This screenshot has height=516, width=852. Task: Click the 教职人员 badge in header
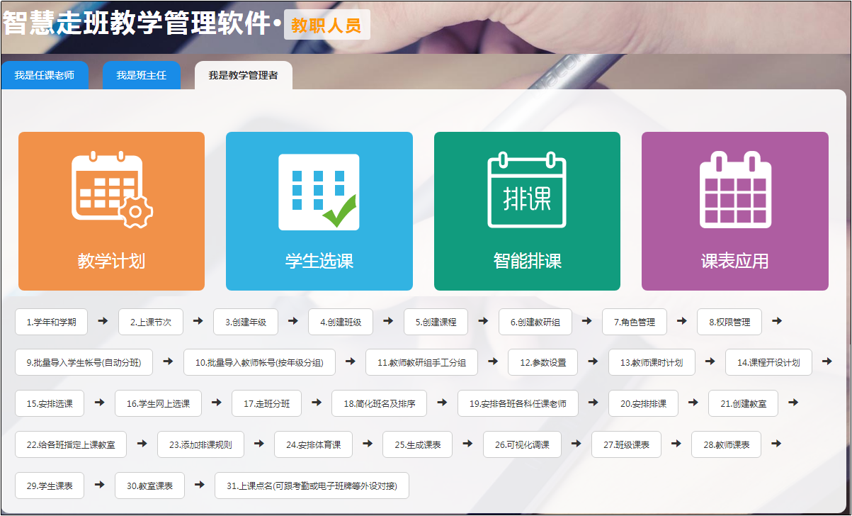pos(326,26)
